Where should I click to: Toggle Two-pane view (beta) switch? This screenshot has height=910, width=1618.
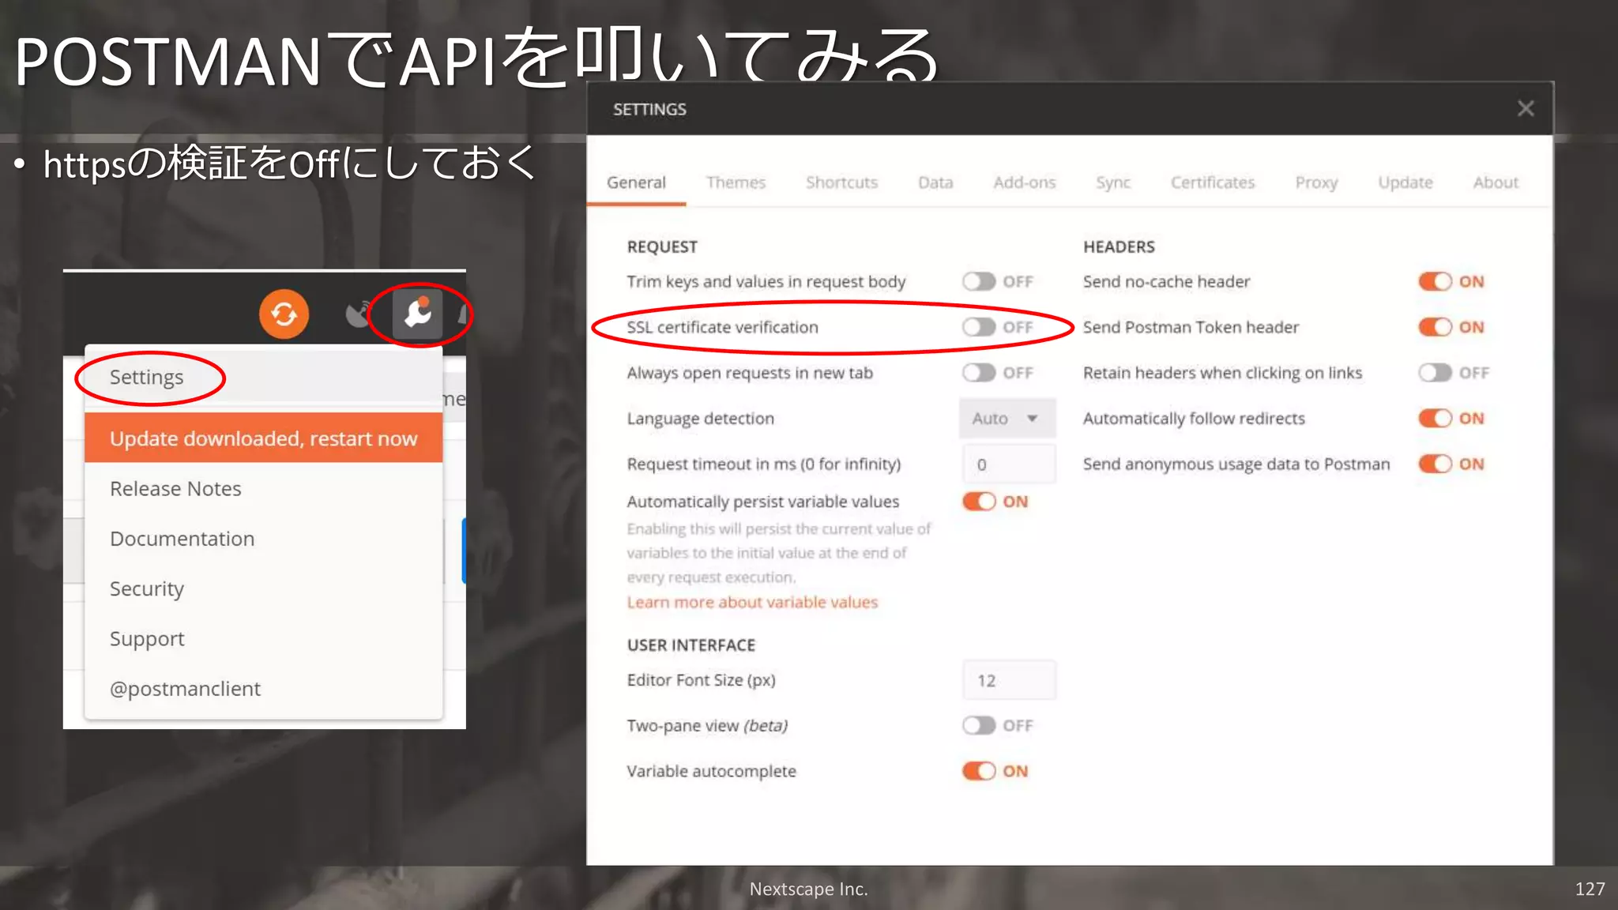click(979, 725)
